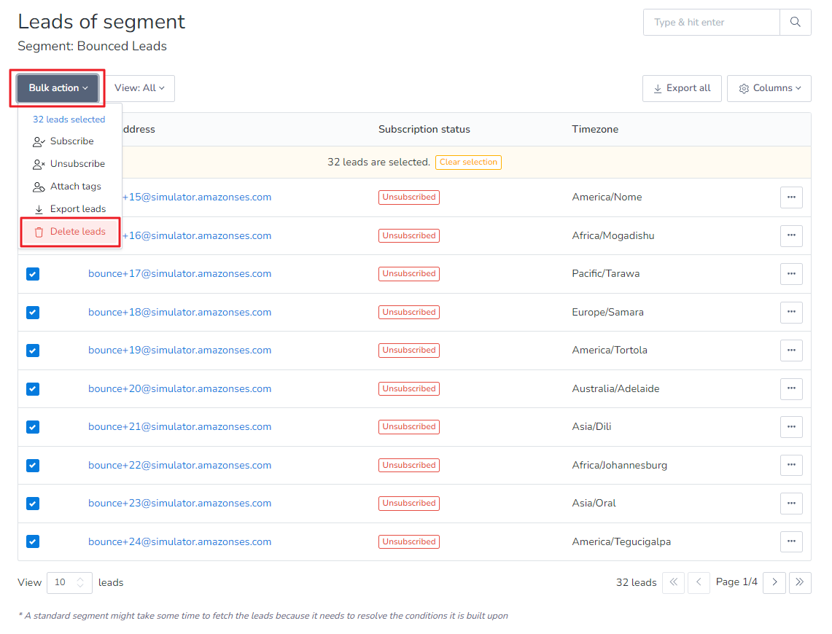Go to the next page
This screenshot has height=634, width=832.
774,582
